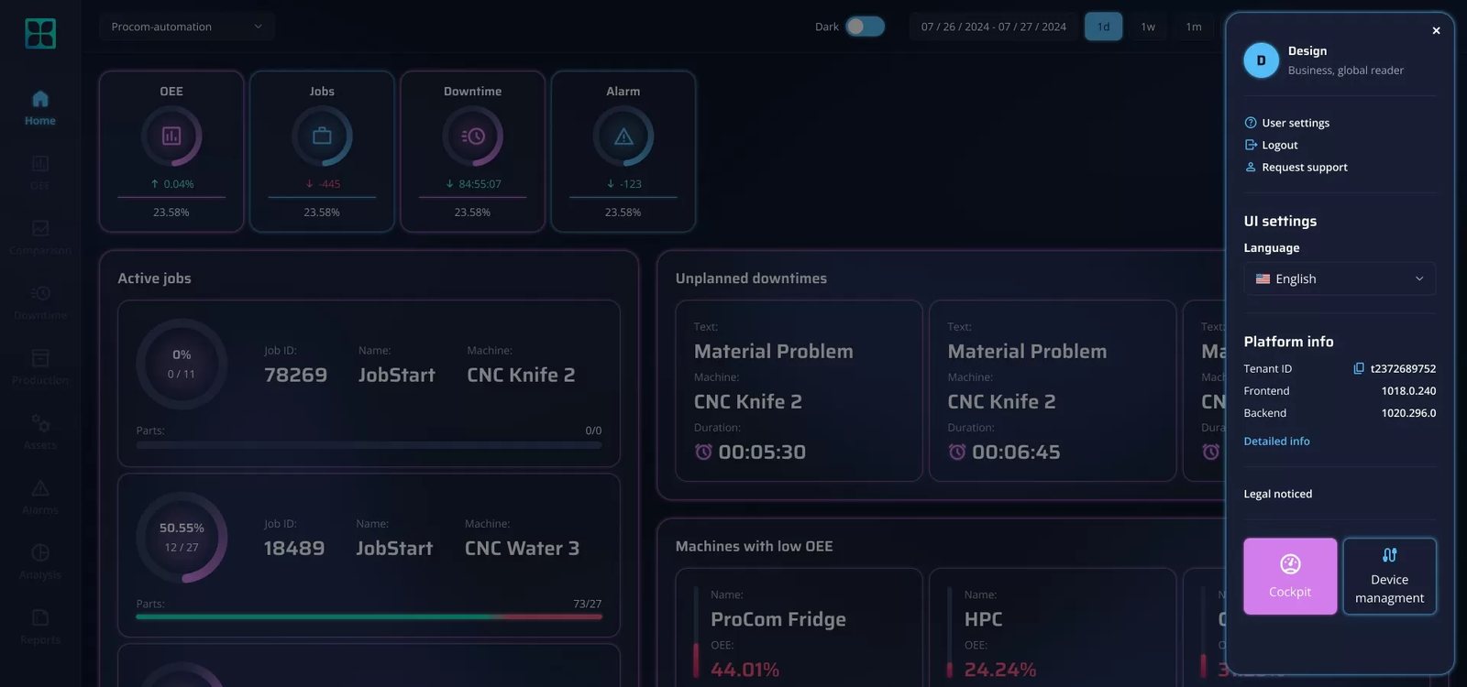Image resolution: width=1467 pixels, height=687 pixels.
Task: Click the app logo icon
Action: click(x=40, y=34)
